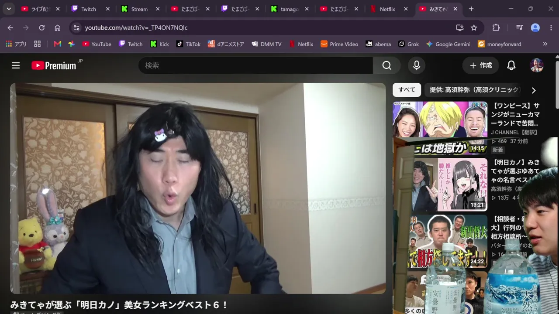Open the Chrome profile avatar

pos(535,27)
